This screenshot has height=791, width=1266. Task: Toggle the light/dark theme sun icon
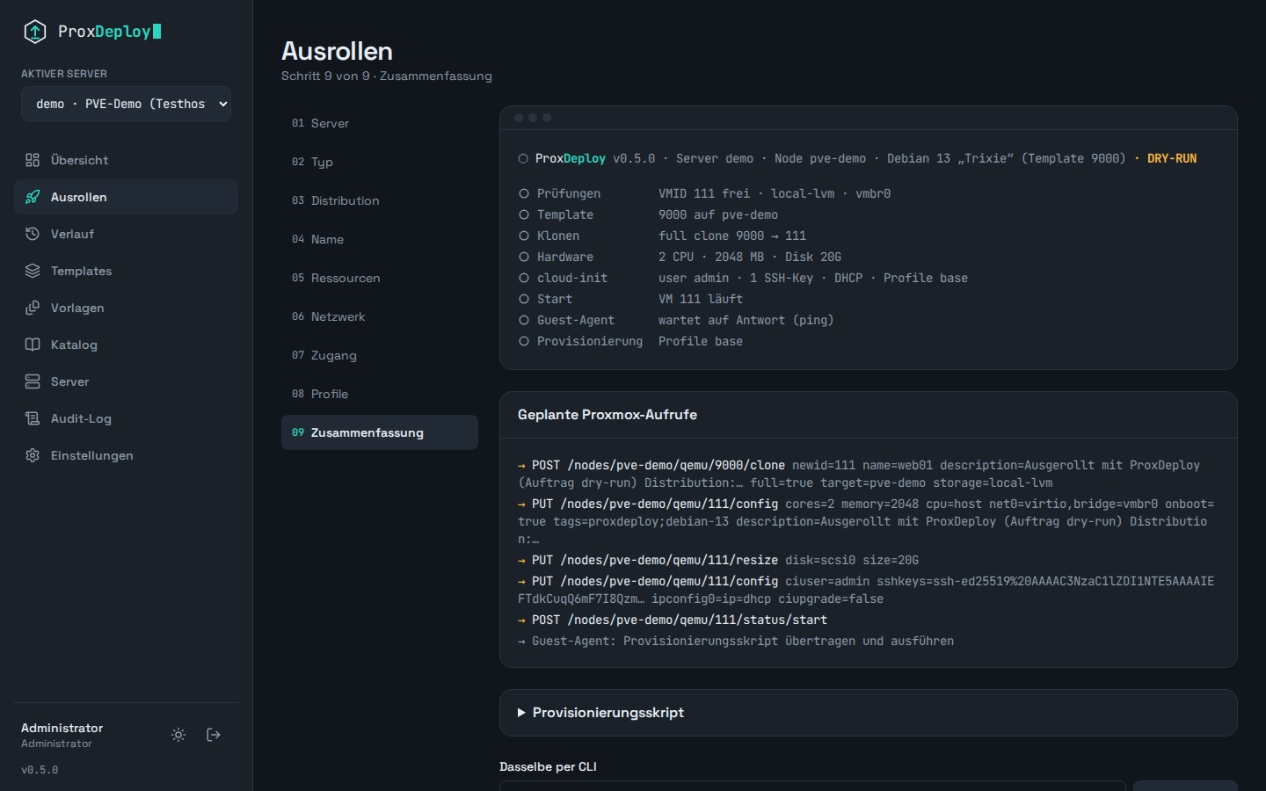pos(178,735)
